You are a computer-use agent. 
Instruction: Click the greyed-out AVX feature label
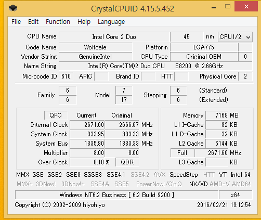tap(160, 175)
